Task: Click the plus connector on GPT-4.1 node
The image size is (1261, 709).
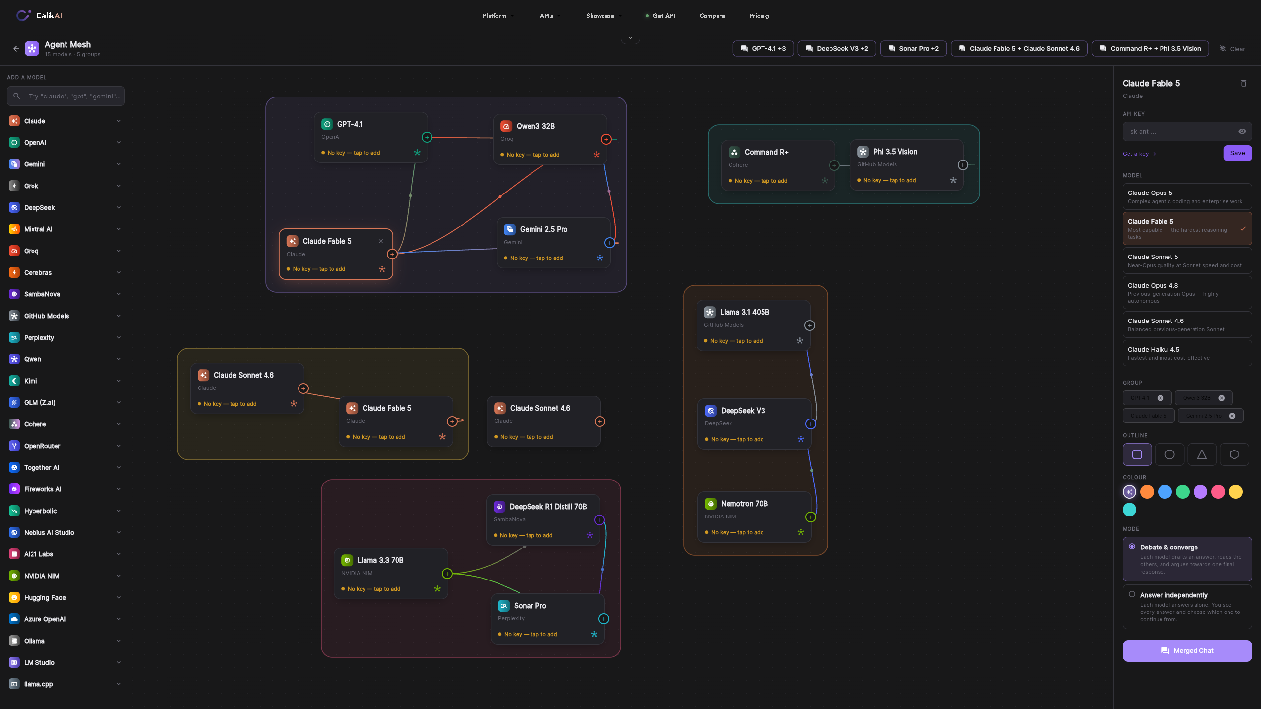Action: pos(427,137)
